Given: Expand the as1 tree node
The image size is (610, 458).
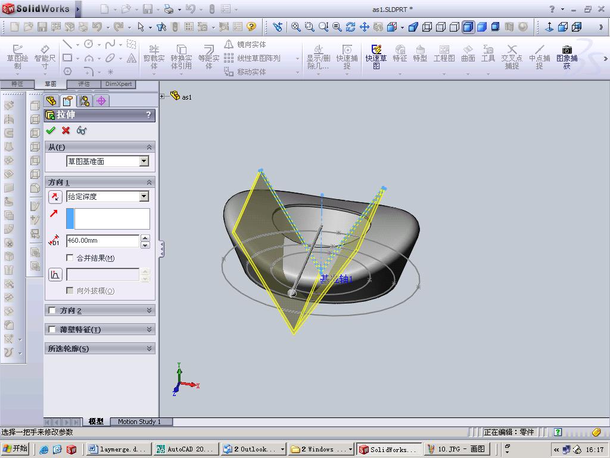Looking at the screenshot, I should pyautogui.click(x=162, y=96).
